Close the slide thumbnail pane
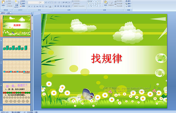176x113 pixels. click(x=32, y=13)
